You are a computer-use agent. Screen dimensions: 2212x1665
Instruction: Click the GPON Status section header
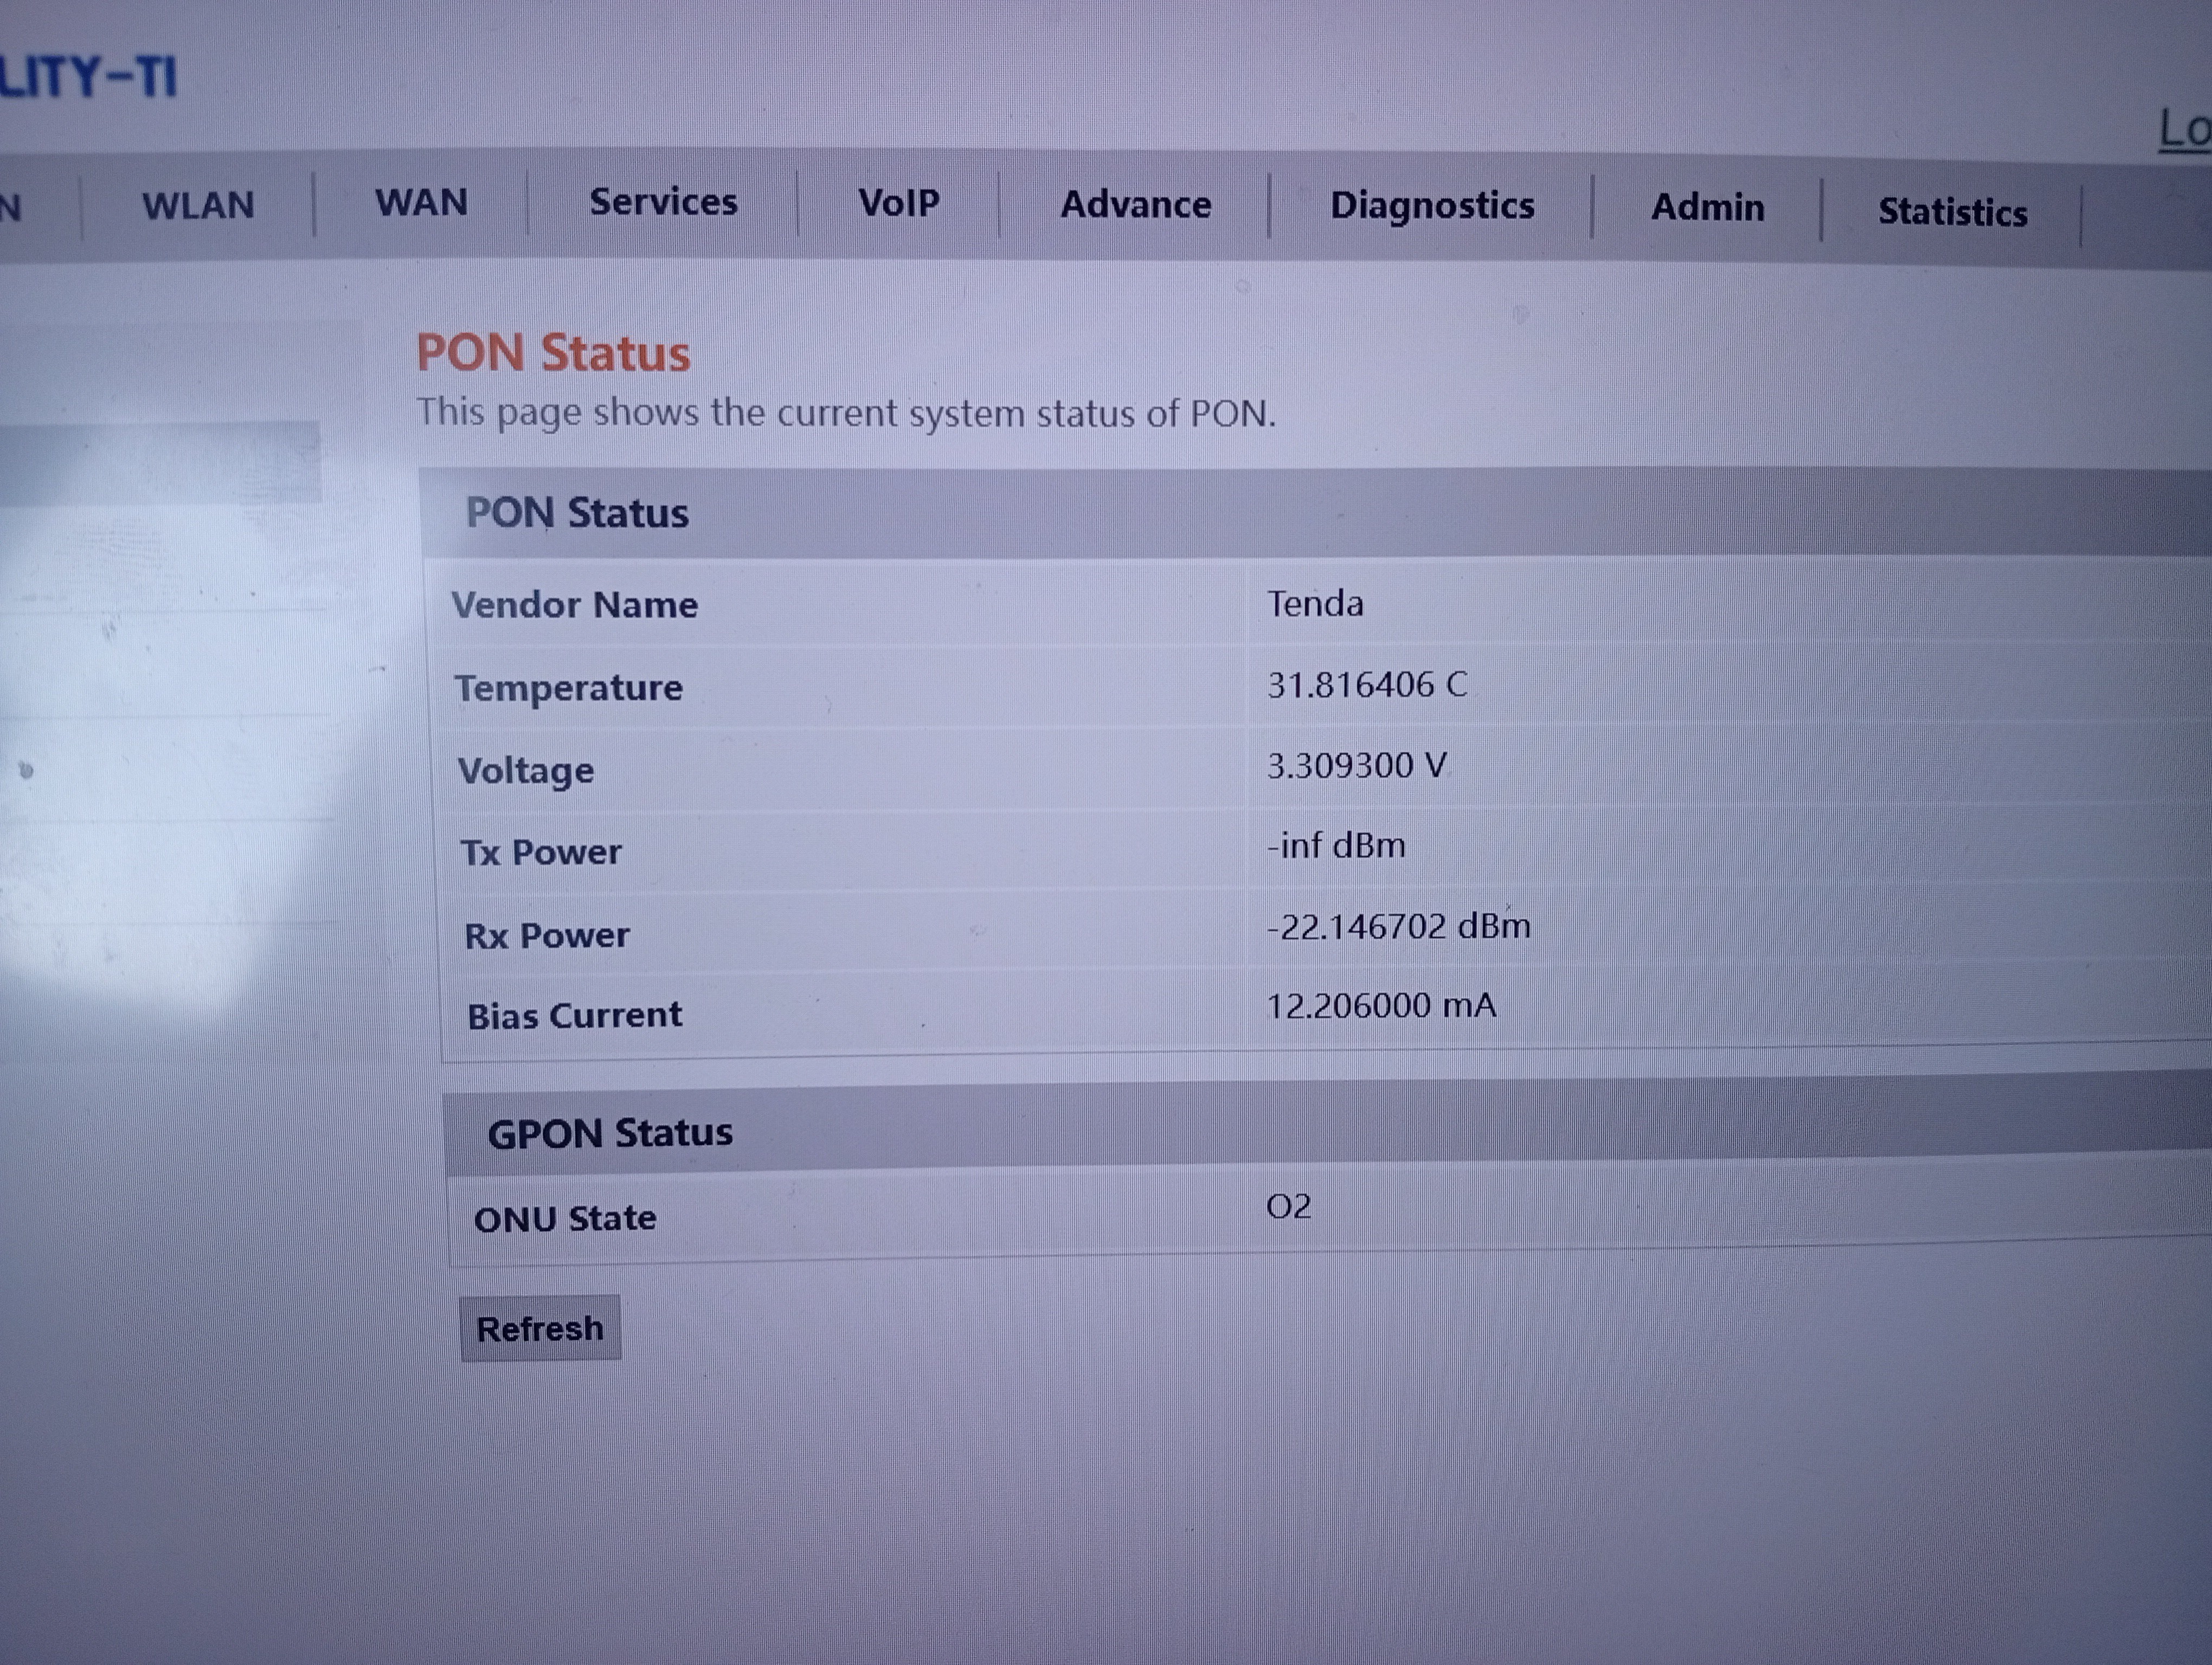tap(610, 1132)
